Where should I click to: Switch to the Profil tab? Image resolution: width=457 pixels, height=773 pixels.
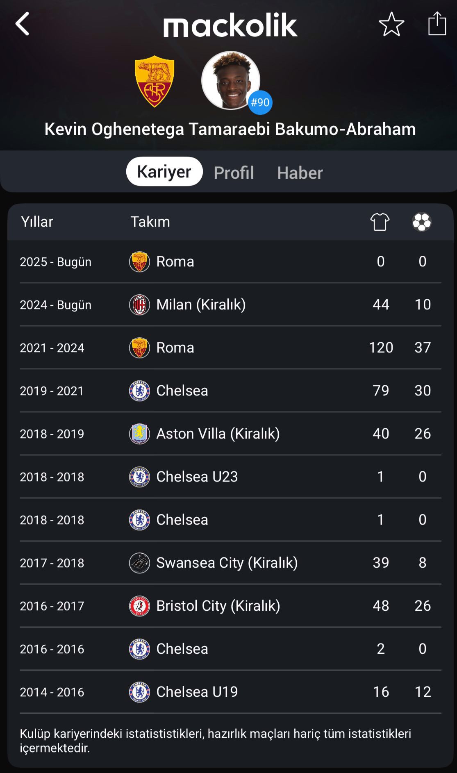[x=234, y=173]
